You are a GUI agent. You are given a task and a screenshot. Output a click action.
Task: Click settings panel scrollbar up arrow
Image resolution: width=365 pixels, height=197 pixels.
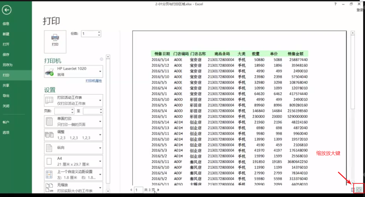108,57
